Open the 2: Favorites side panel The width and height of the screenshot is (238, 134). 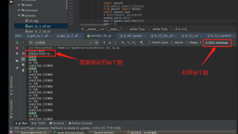pyautogui.click(x=11, y=109)
